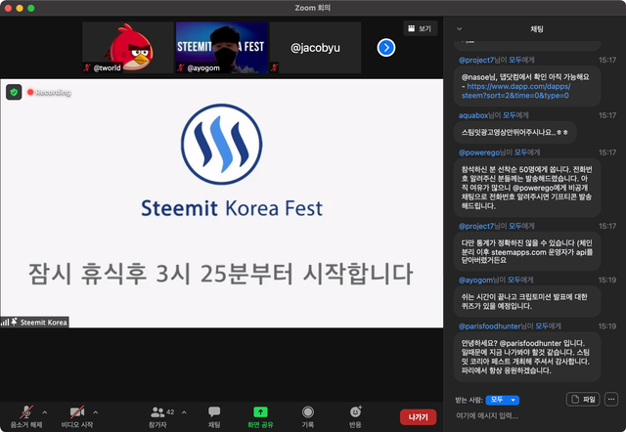The height and width of the screenshot is (432, 626).
Task: Click the 채팅 panel title
Action: [537, 28]
